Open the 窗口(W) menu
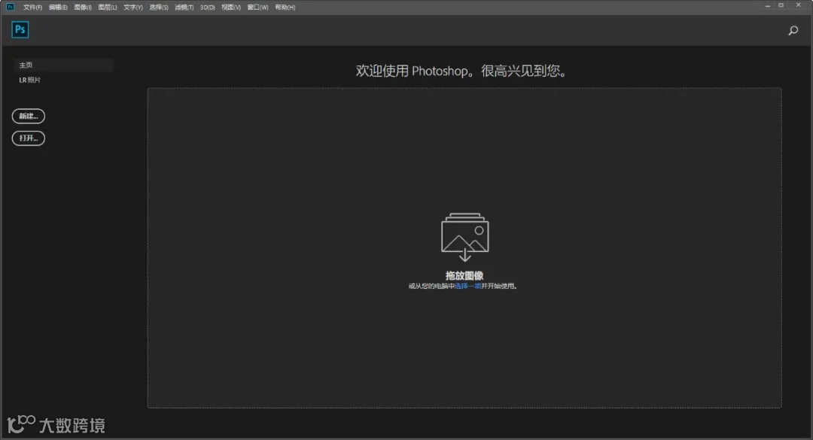Image resolution: width=813 pixels, height=440 pixels. click(x=257, y=8)
